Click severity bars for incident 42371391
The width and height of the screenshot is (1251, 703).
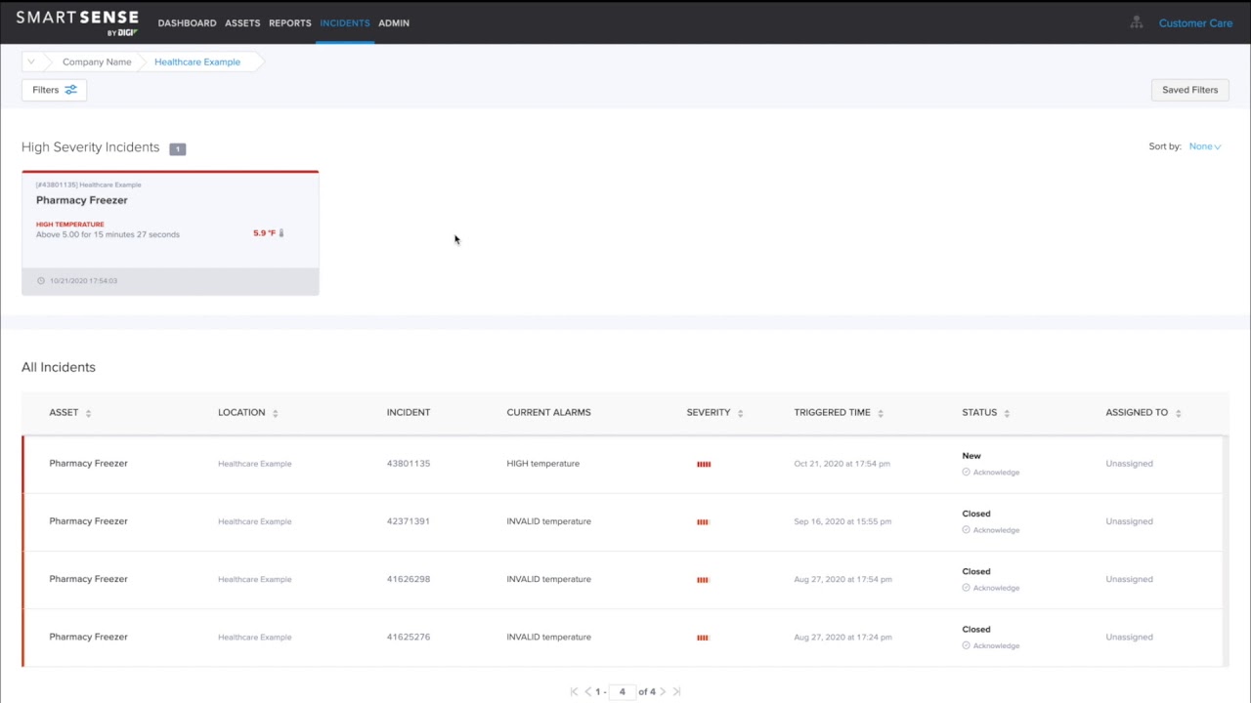(x=703, y=522)
